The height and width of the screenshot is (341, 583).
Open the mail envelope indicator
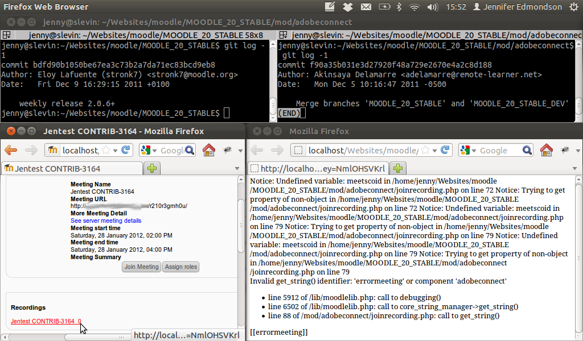pos(366,7)
